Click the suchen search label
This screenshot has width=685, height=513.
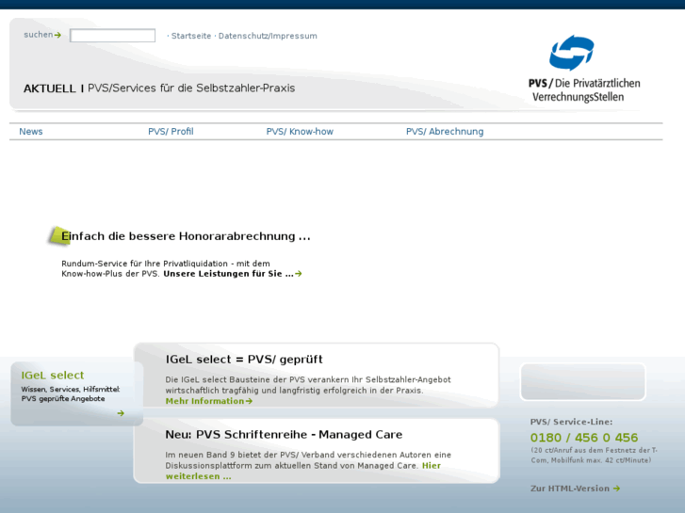39,35
